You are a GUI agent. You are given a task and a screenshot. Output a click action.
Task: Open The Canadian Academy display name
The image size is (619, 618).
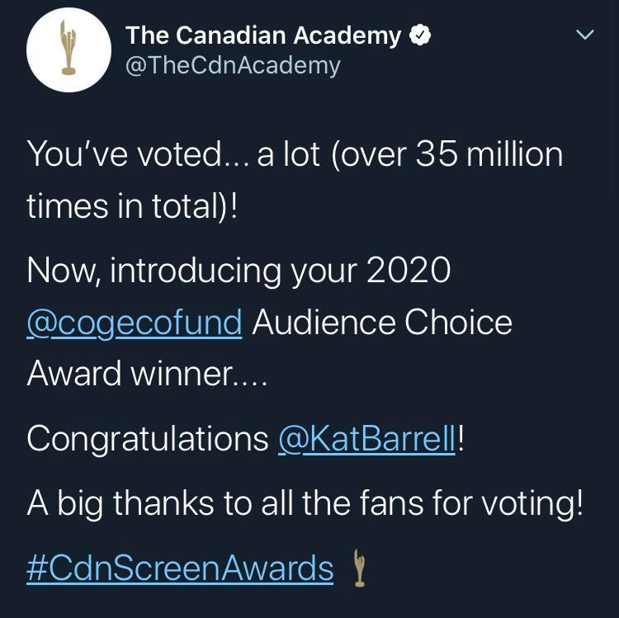coord(262,35)
